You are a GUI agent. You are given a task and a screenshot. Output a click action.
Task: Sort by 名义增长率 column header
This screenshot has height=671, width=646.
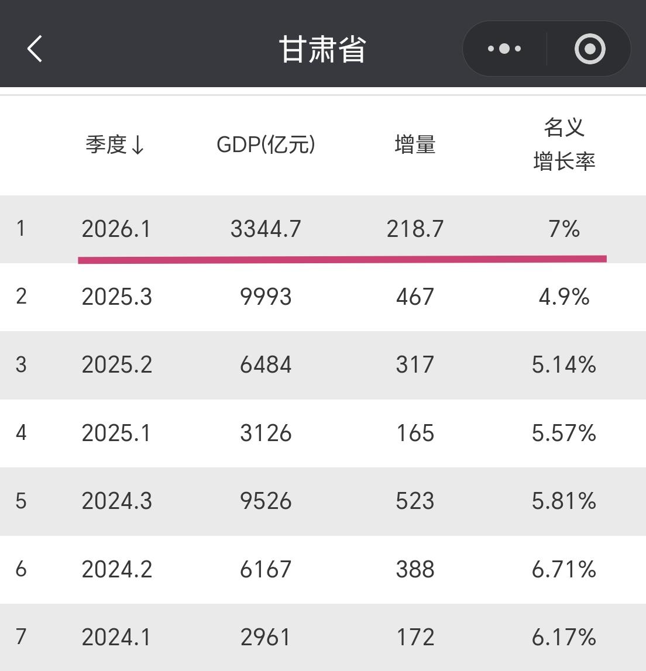pyautogui.click(x=563, y=145)
